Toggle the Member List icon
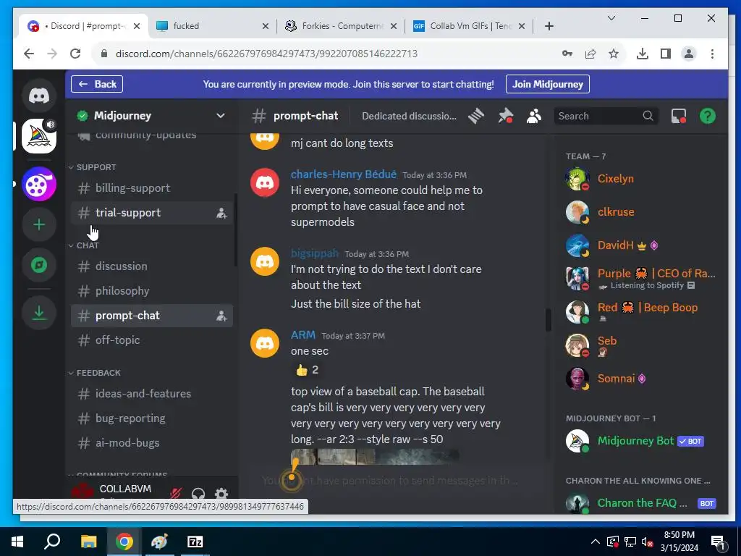 tap(534, 116)
